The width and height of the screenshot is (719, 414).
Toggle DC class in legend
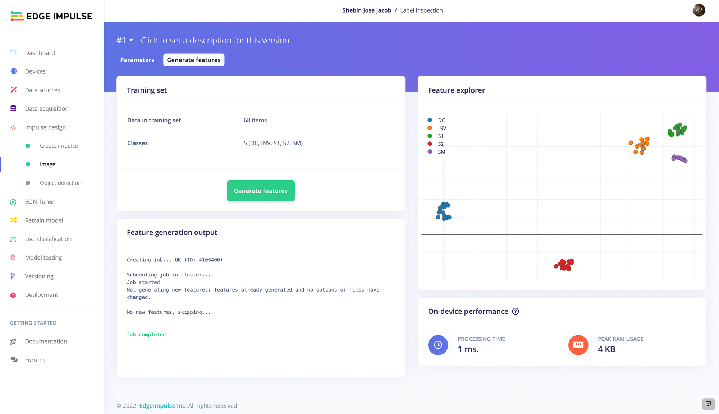[x=441, y=120]
